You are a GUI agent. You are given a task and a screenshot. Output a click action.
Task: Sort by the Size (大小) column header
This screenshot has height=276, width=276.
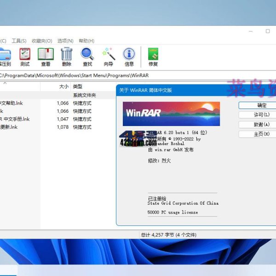click(55, 86)
